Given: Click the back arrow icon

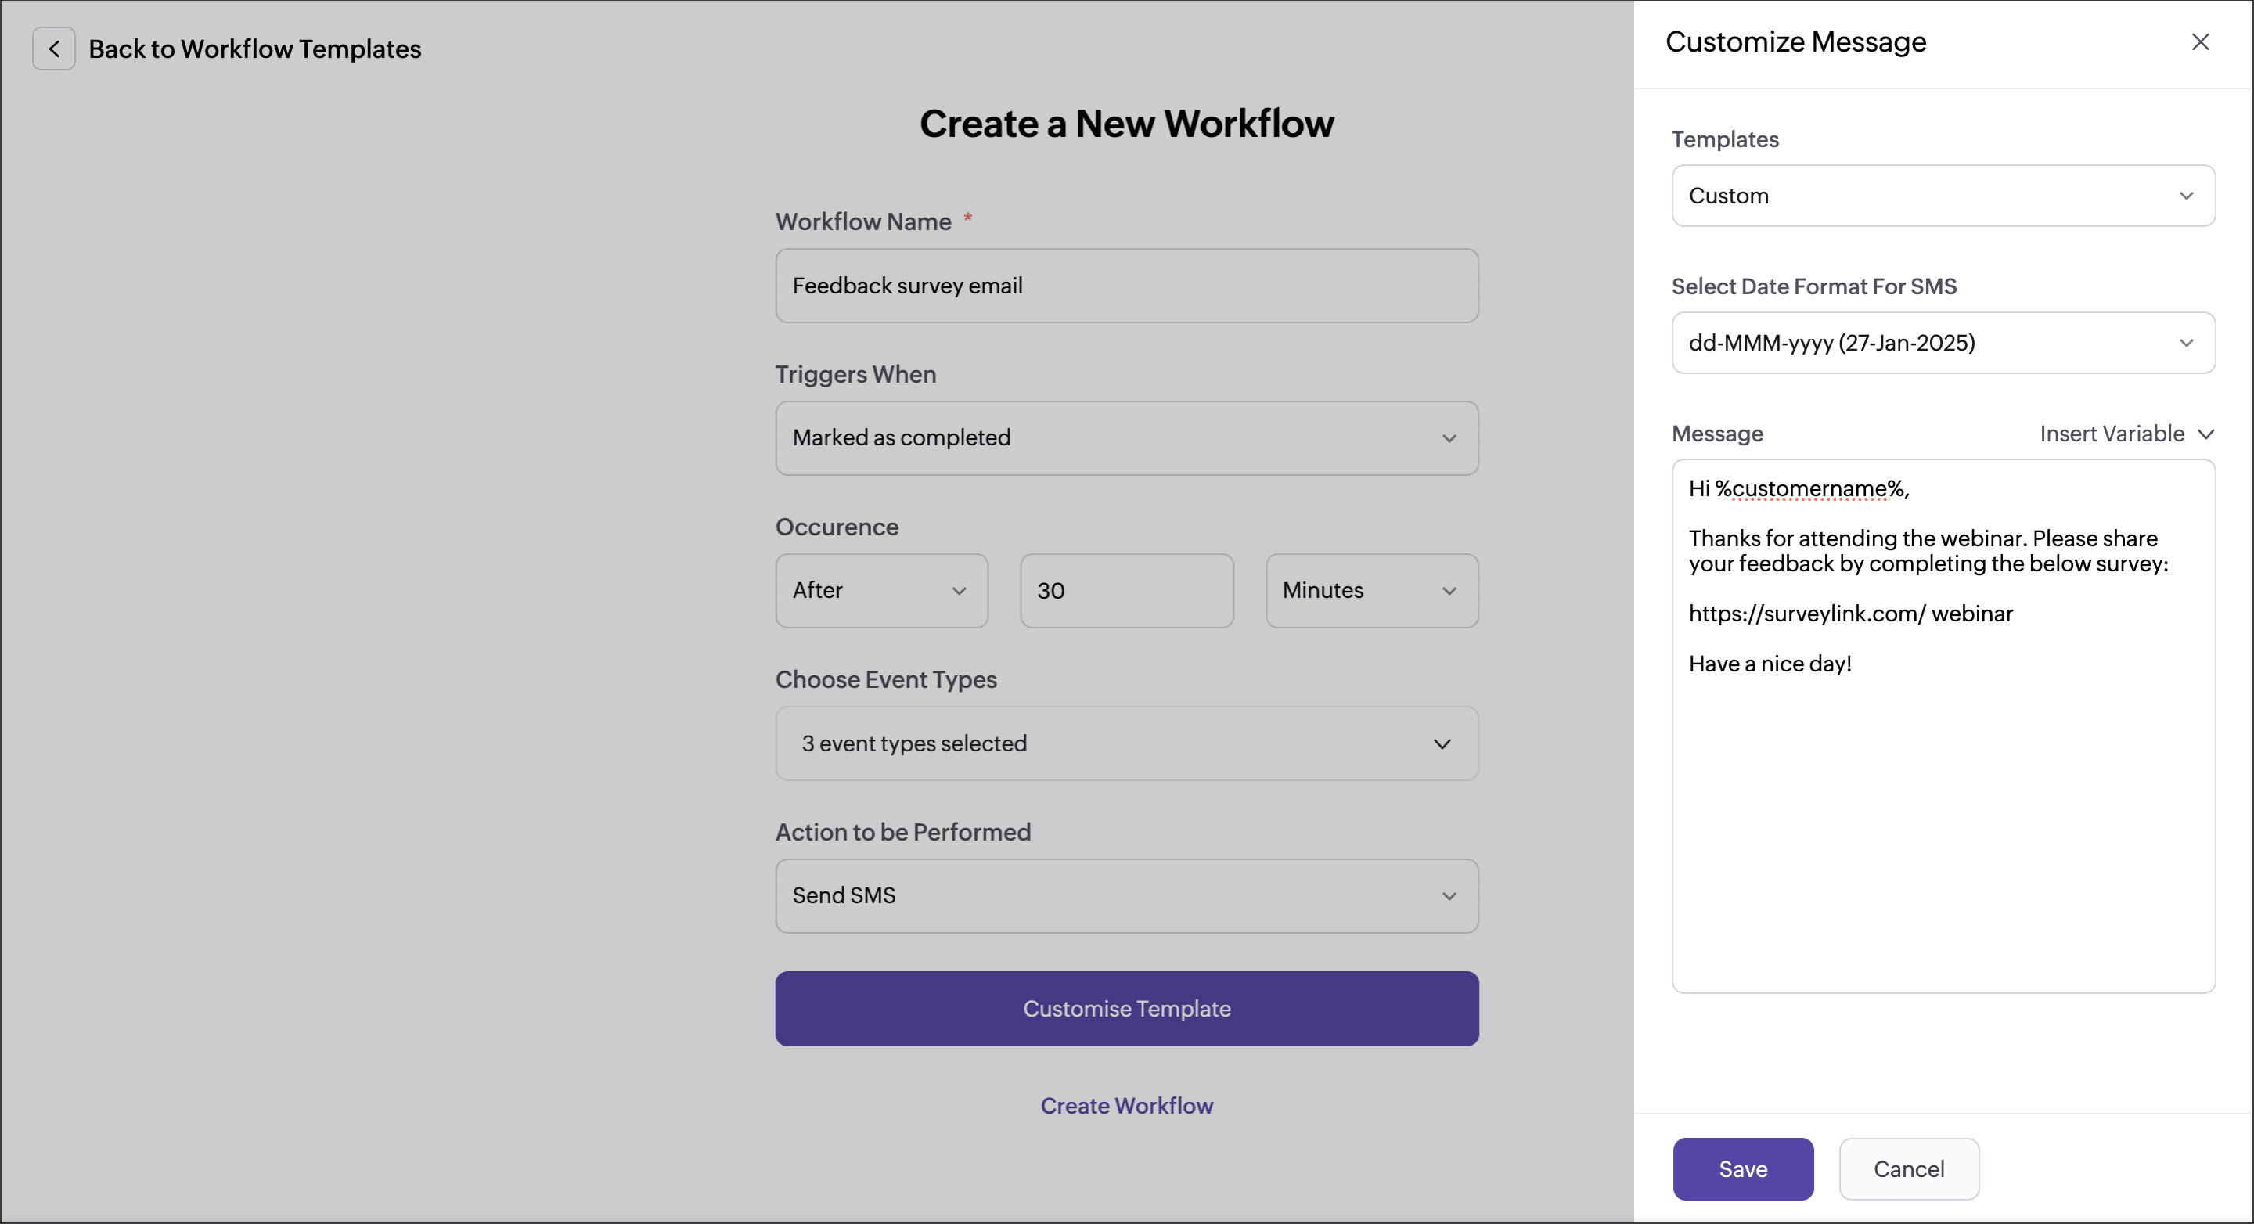Looking at the screenshot, I should tap(53, 49).
